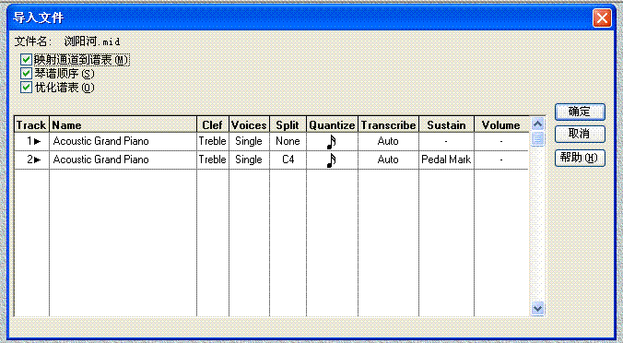Click the Quantize note icon for track 2
Viewport: 623px width, 343px height.
point(332,160)
